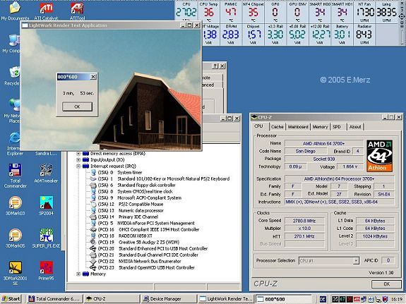This screenshot has width=406, height=304.
Task: Select Standard OpenHCD USB Host Controller icon
Action: pyautogui.click(x=93, y=268)
